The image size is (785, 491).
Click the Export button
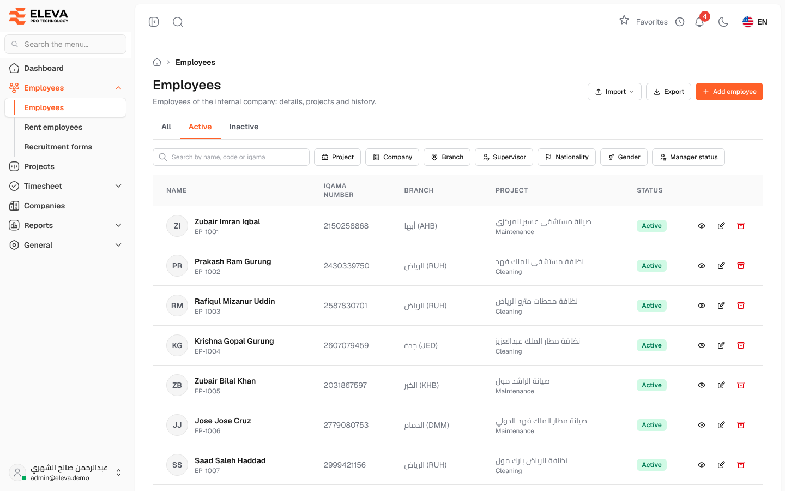tap(668, 92)
